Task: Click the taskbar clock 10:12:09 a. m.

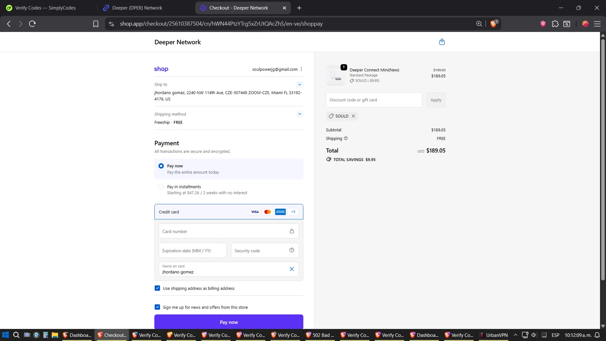Action: click(578, 335)
